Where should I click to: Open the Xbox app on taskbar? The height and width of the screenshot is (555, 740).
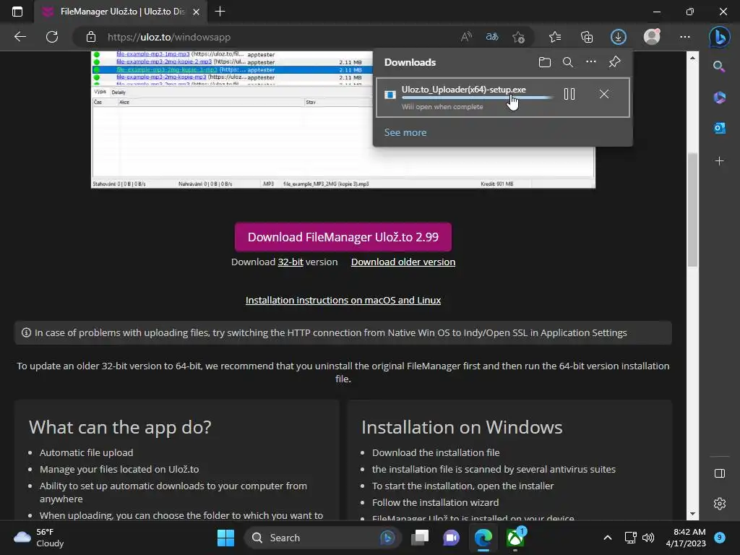click(x=515, y=538)
